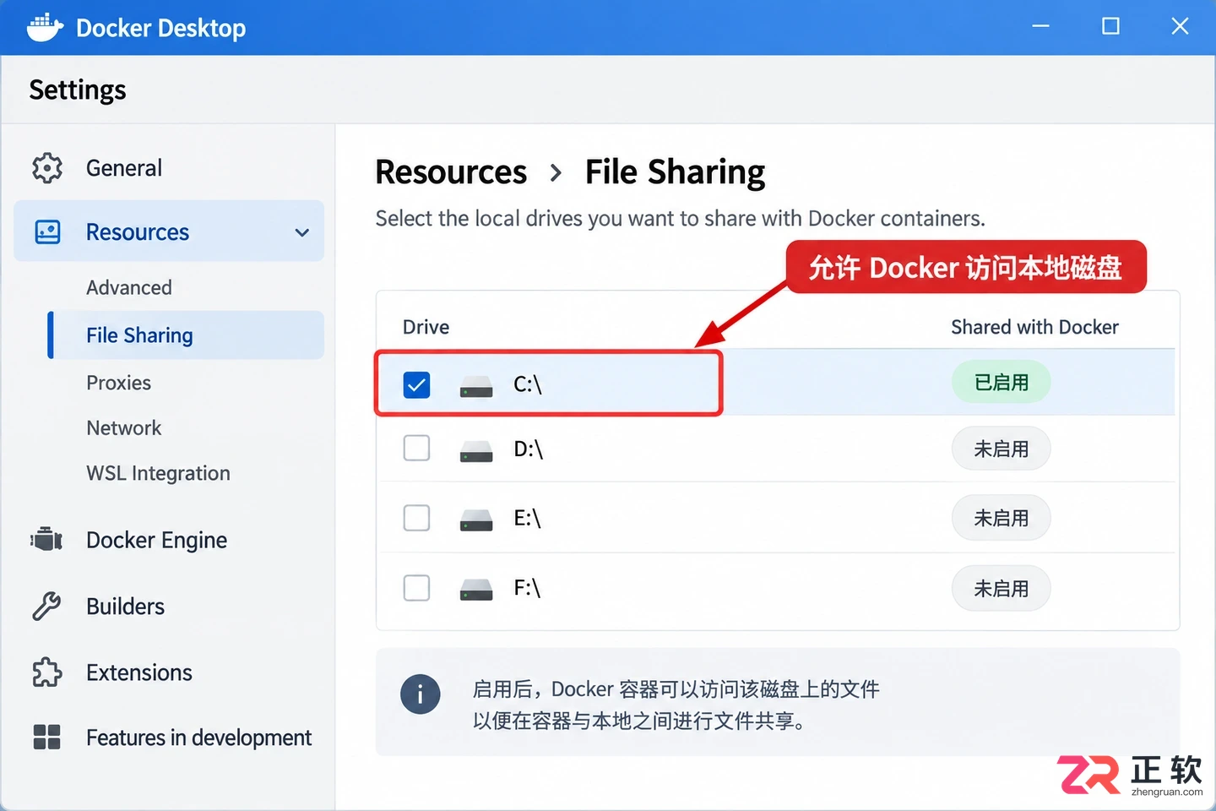Click the F:\ drive label
The image size is (1216, 811).
527,587
